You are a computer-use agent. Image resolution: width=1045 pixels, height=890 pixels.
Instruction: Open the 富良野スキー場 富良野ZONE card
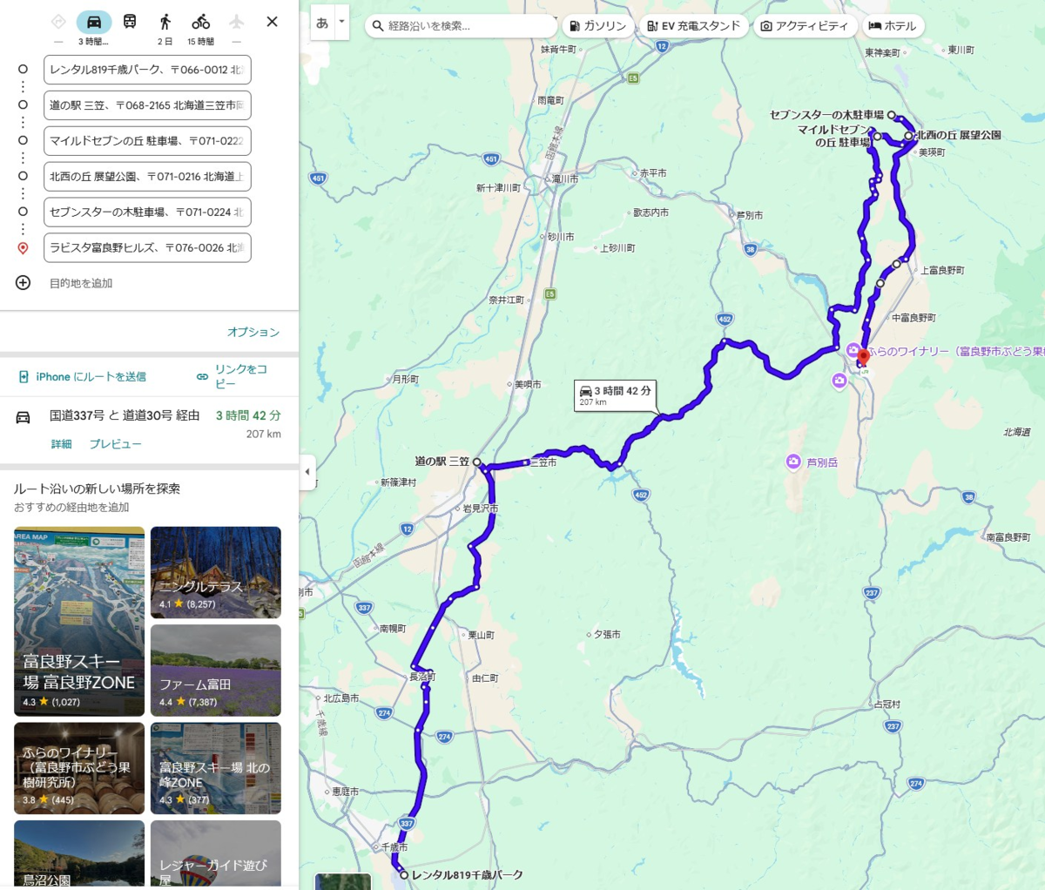tap(79, 622)
